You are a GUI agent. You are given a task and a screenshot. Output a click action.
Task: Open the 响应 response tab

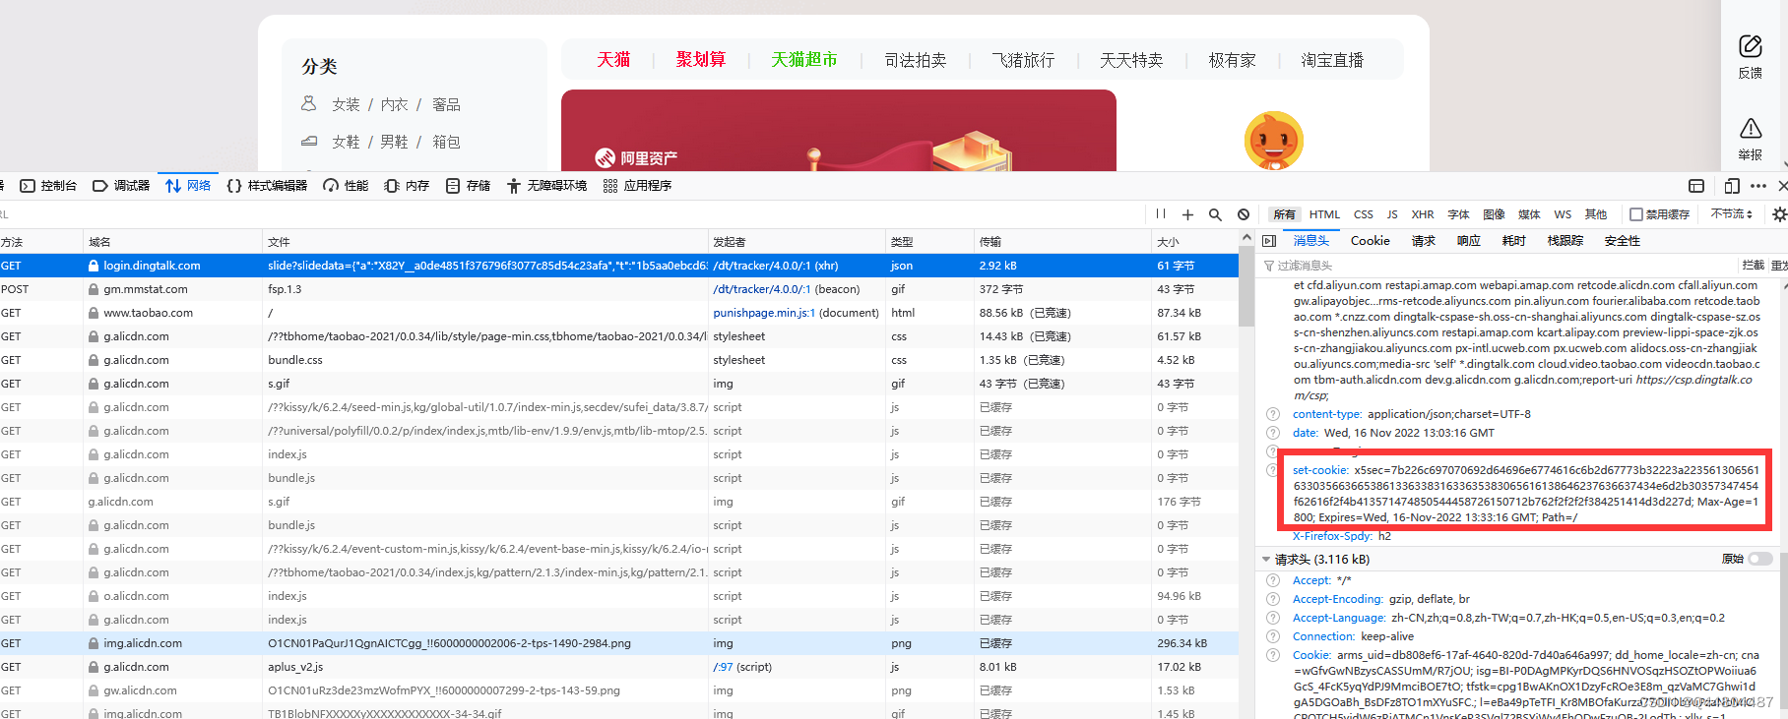pos(1468,241)
